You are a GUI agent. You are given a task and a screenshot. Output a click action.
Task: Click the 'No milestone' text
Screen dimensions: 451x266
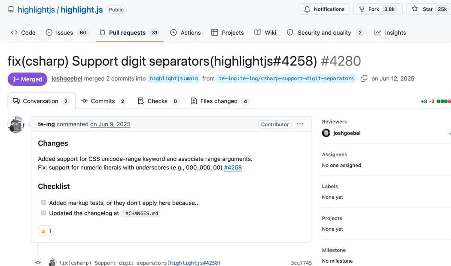(x=337, y=261)
